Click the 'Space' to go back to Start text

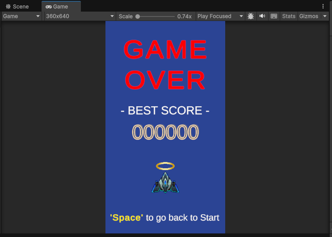tap(165, 217)
